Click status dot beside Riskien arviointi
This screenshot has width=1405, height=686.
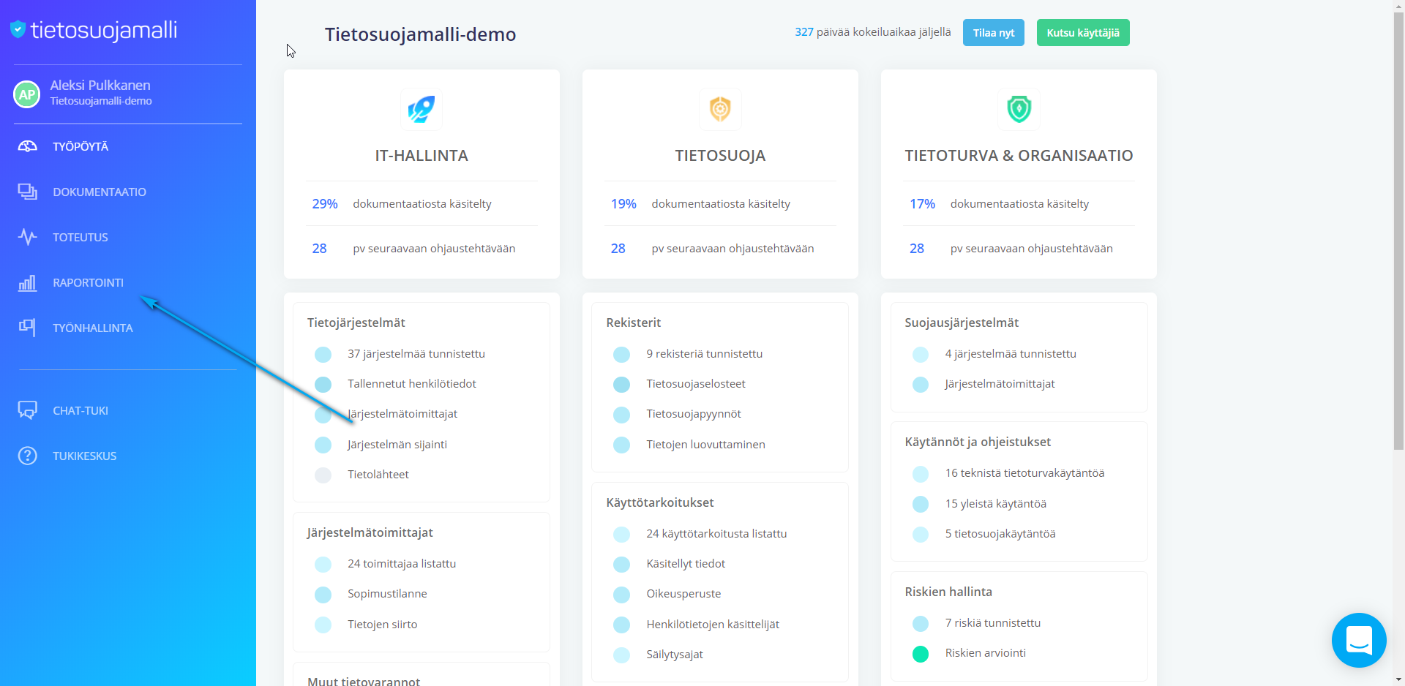pyautogui.click(x=921, y=654)
